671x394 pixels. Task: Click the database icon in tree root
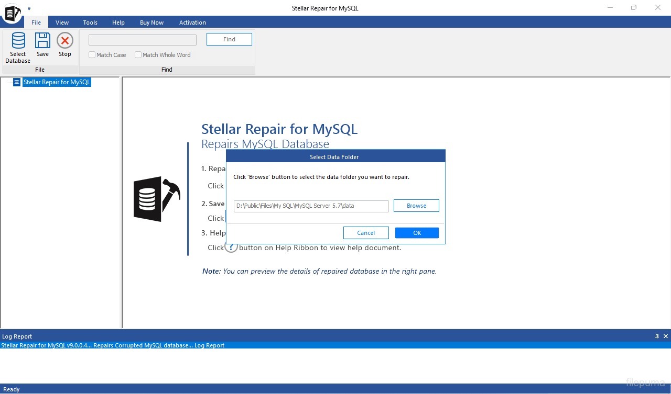17,82
